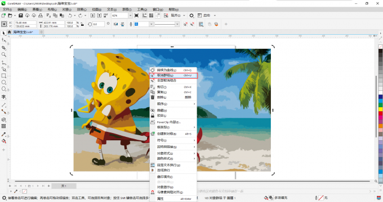The image size is (383, 202).
Task: Click the Publish to PDF icon
Action: tap(106, 15)
